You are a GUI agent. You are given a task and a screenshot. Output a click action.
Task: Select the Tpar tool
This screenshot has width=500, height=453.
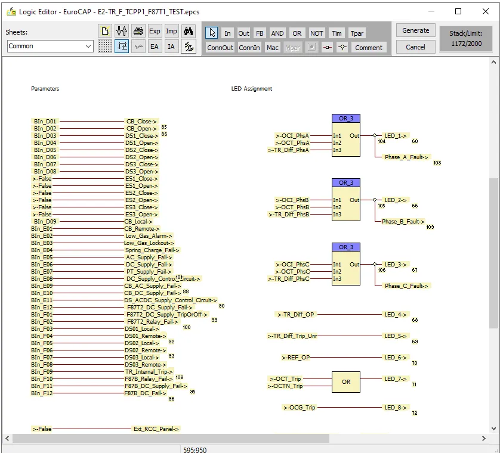(357, 33)
